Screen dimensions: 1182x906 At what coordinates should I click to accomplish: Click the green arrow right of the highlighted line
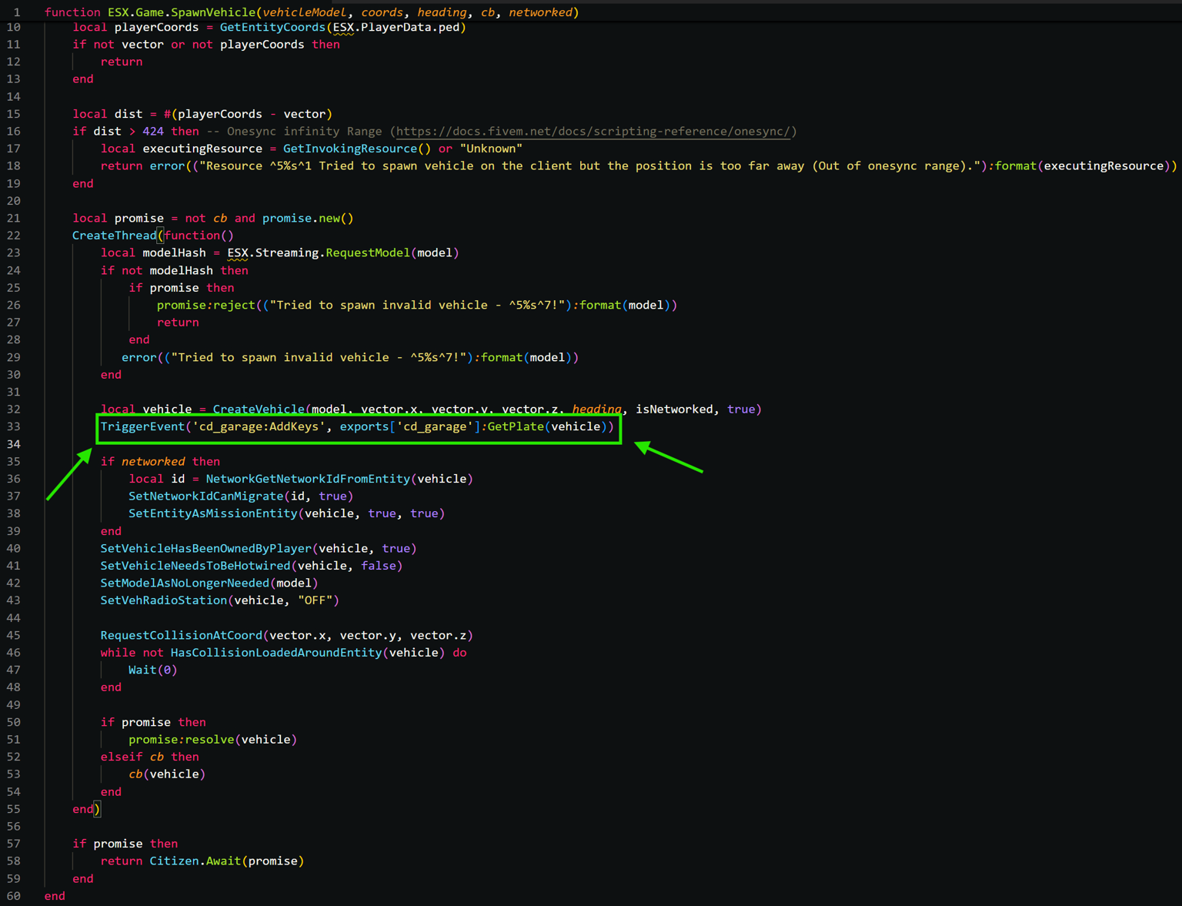[x=668, y=457]
